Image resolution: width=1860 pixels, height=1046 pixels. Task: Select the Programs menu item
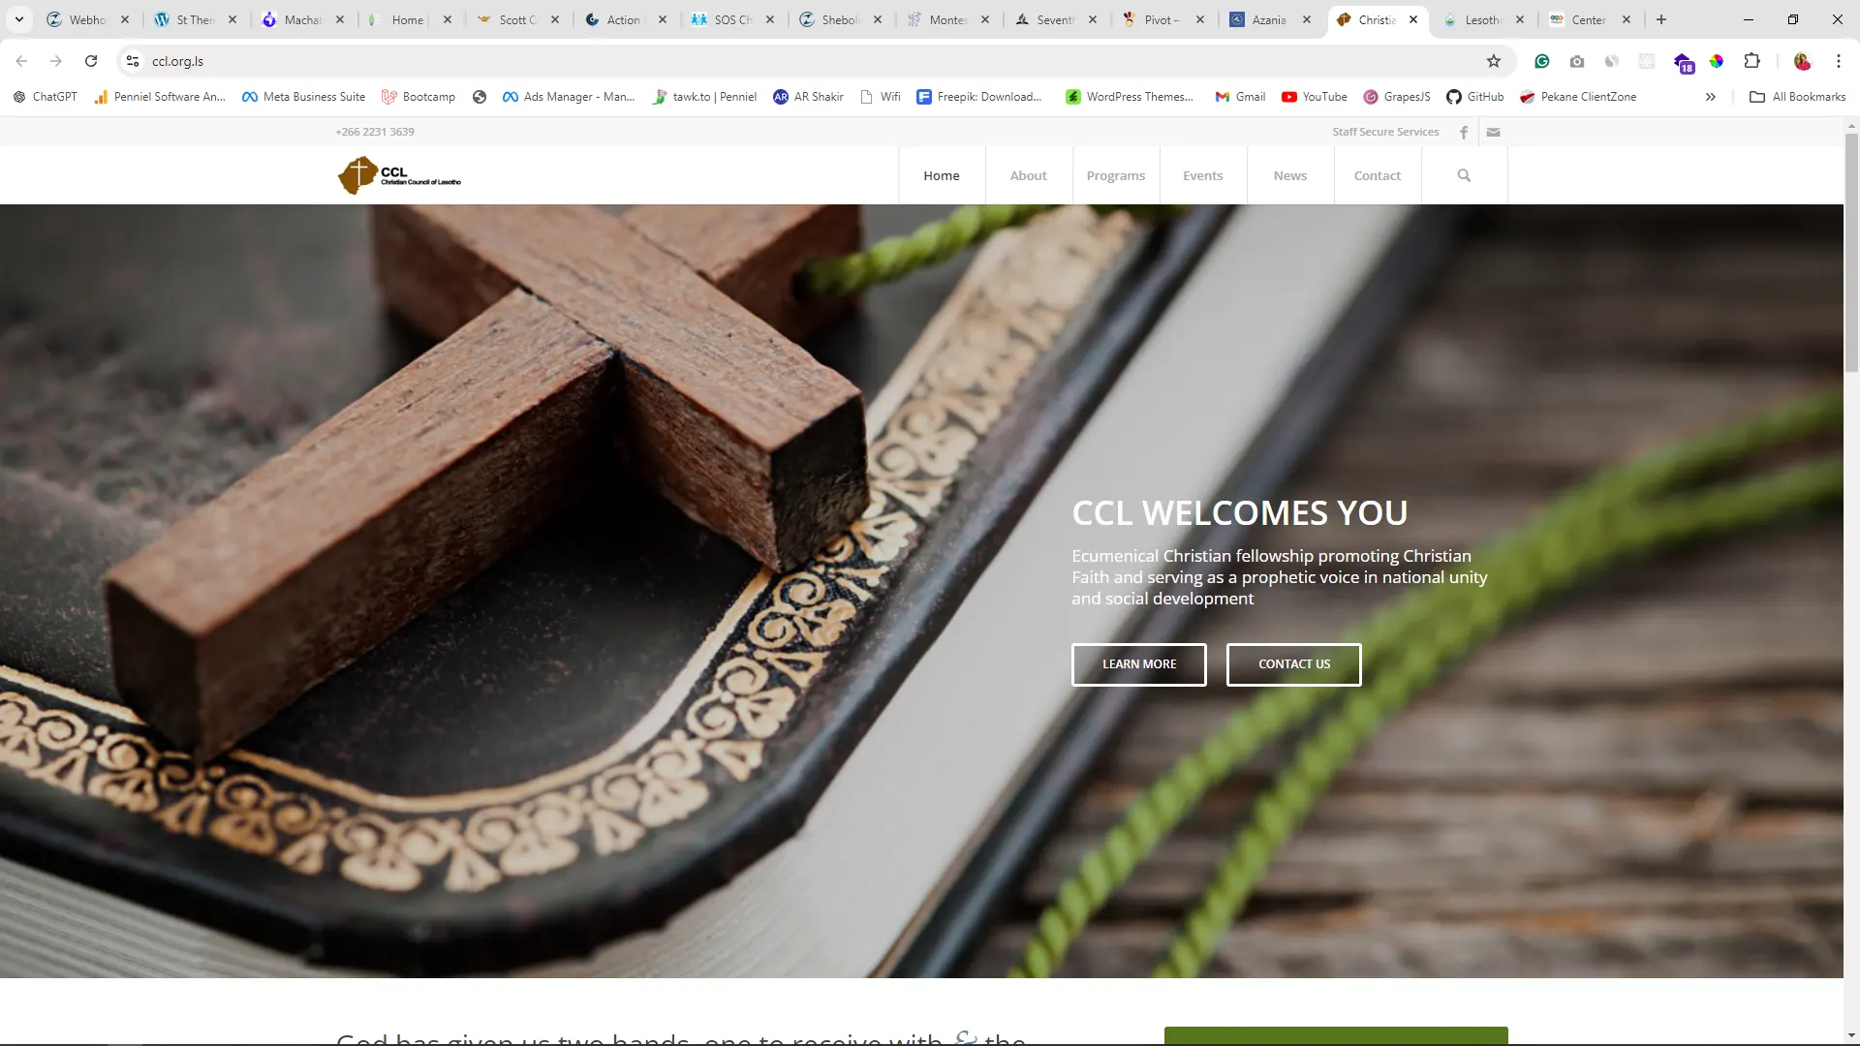click(1116, 175)
